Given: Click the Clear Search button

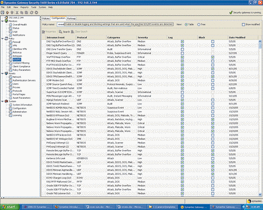Looking at the screenshot, I should (79, 31).
